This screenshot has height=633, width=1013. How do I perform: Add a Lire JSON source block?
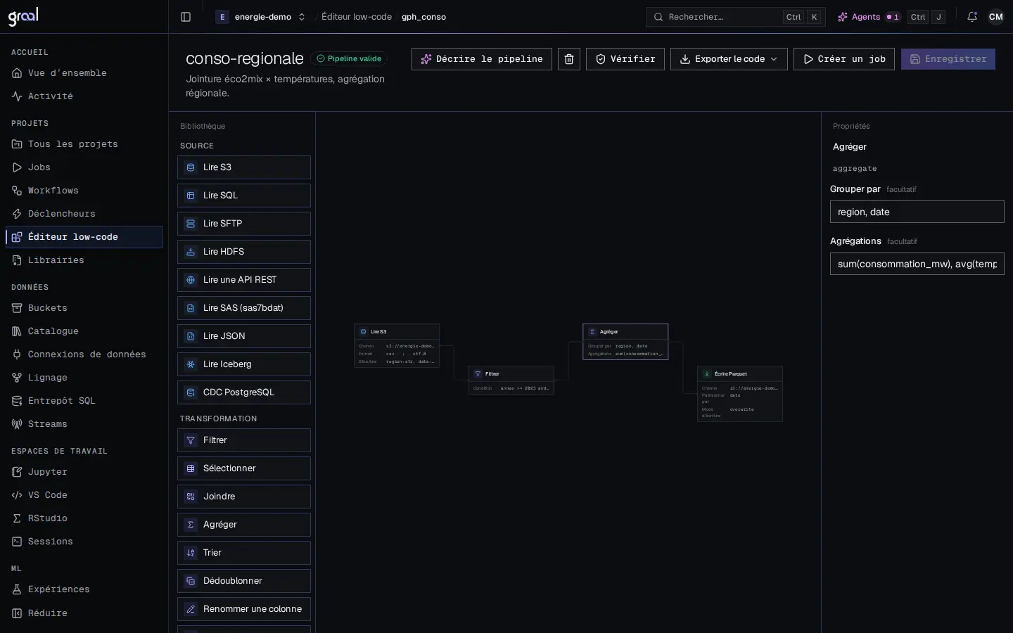tap(244, 336)
